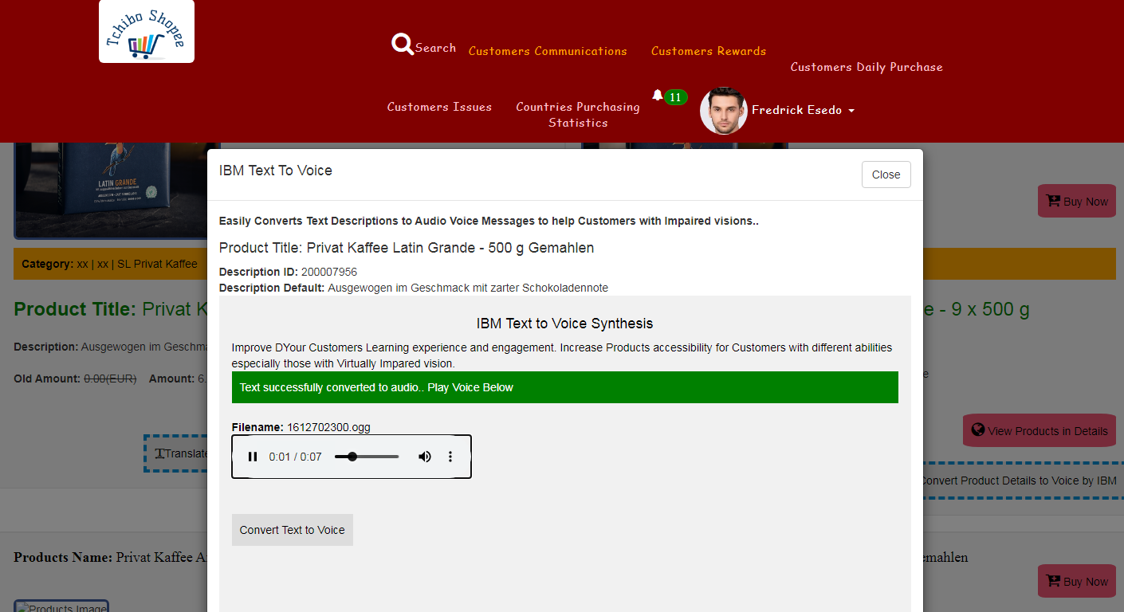The width and height of the screenshot is (1124, 612).
Task: Open the notifications bell icon
Action: click(658, 96)
